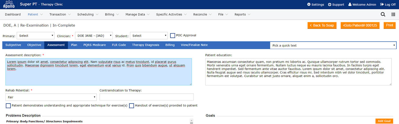Open Settings via the gear icon
This screenshot has height=124, width=399.
coord(309,5)
